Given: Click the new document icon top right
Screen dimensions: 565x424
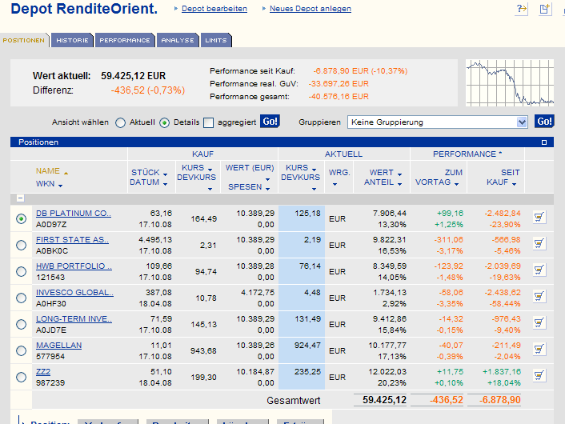Looking at the screenshot, I should [545, 9].
